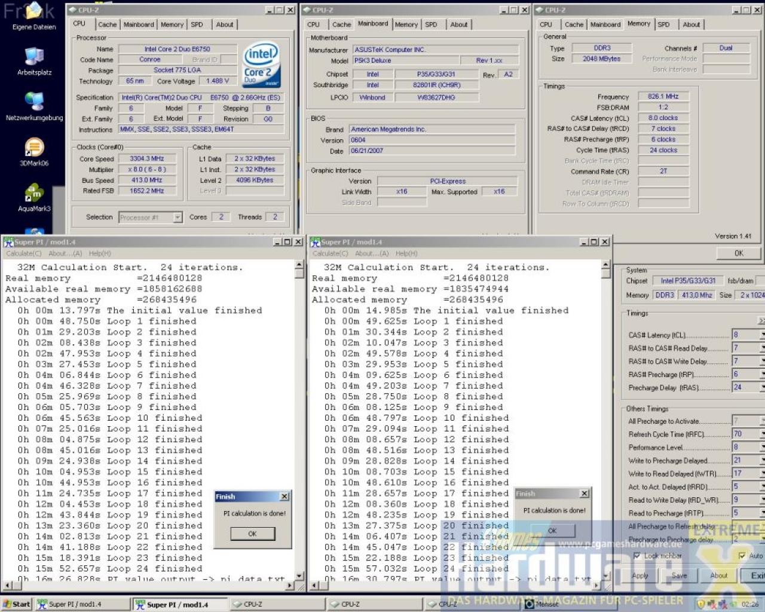
Task: Click the left Super PI horizontal scrollbar right arrow
Action: [x=290, y=586]
